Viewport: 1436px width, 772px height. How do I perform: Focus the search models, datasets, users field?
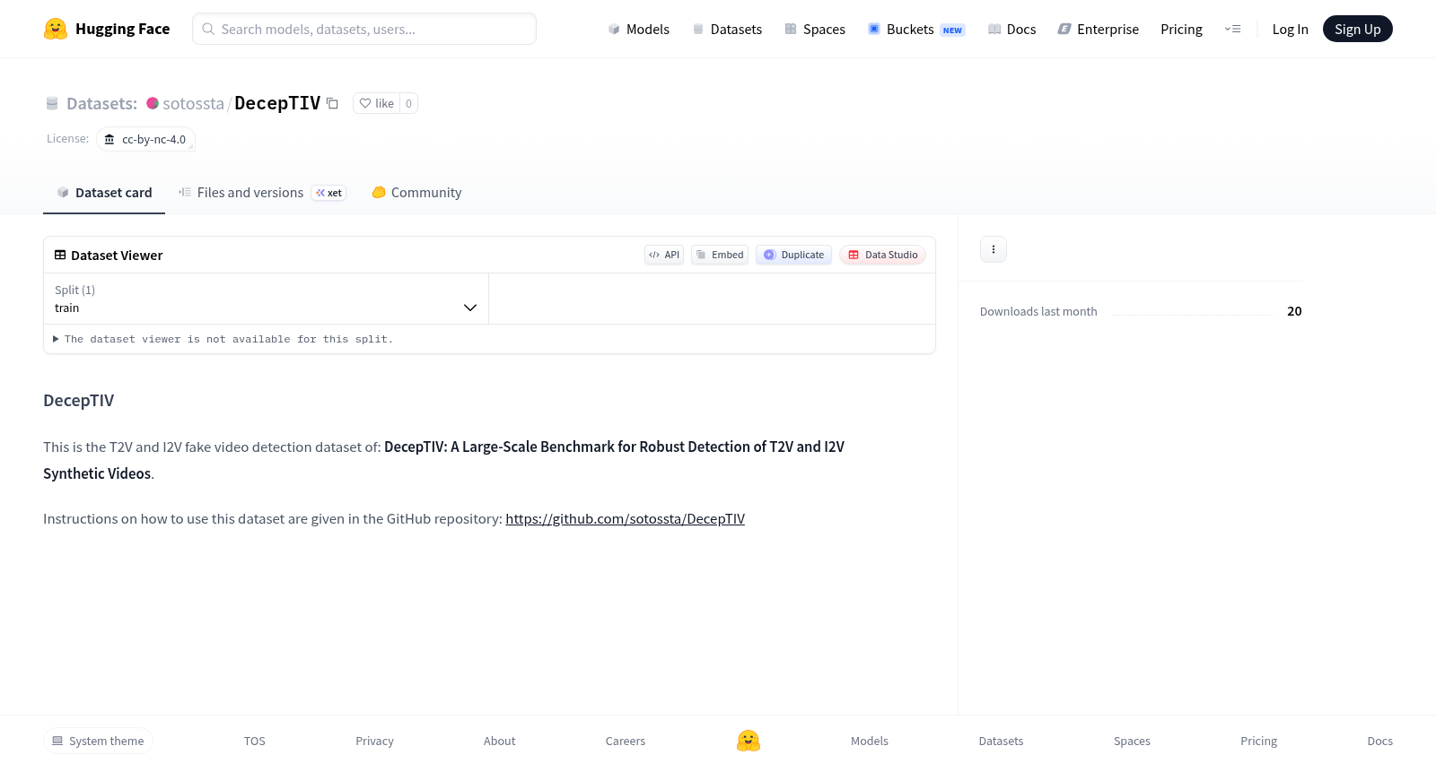(x=364, y=29)
